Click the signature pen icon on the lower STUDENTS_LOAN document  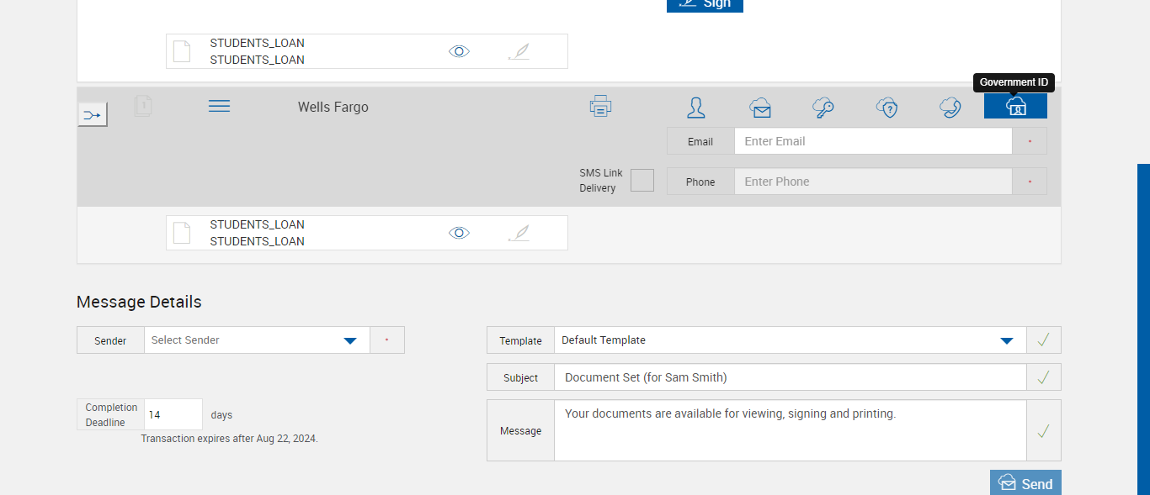(519, 233)
